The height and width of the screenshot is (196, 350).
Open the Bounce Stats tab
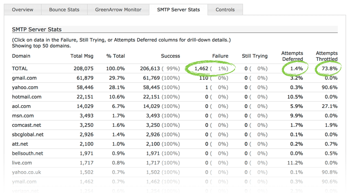coord(64,10)
